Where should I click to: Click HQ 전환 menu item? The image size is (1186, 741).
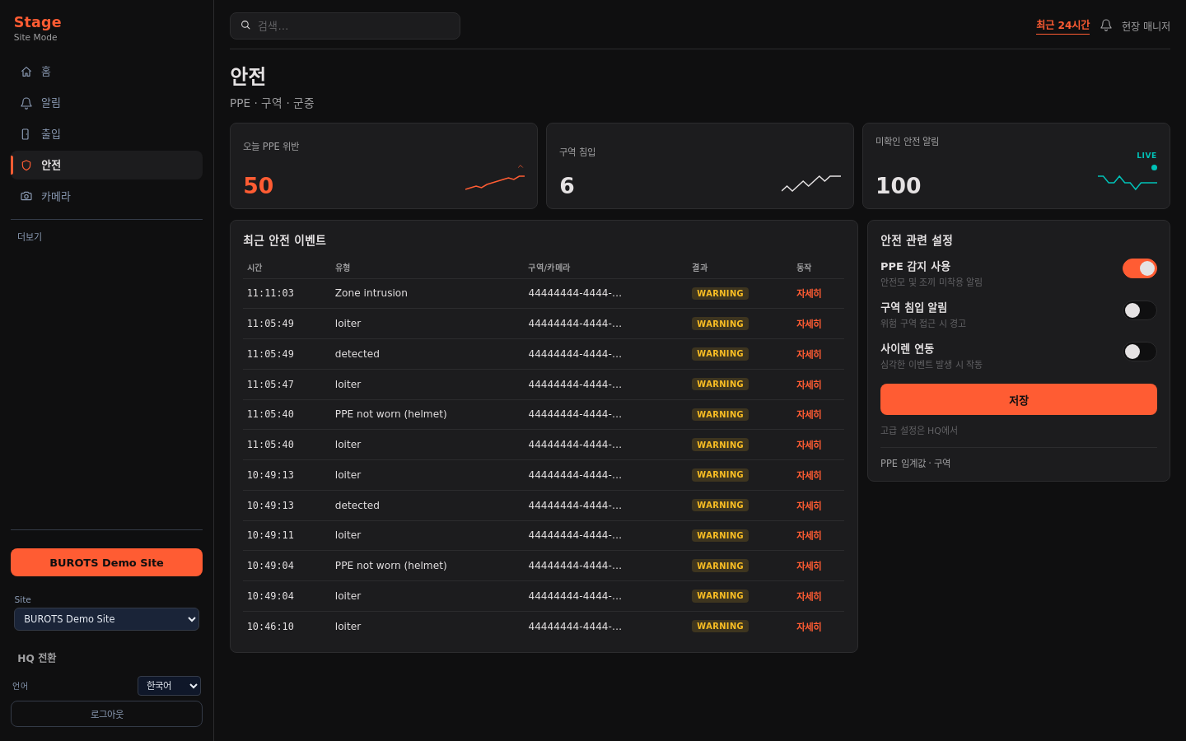[x=37, y=658]
